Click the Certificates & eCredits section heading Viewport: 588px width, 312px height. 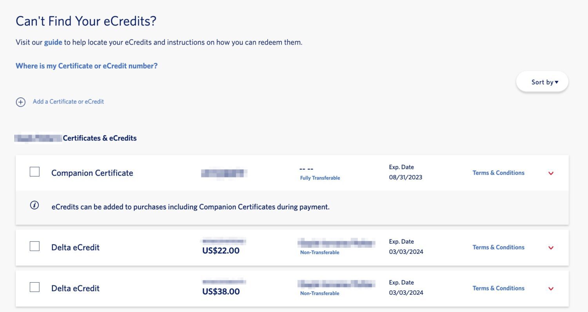pyautogui.click(x=100, y=138)
